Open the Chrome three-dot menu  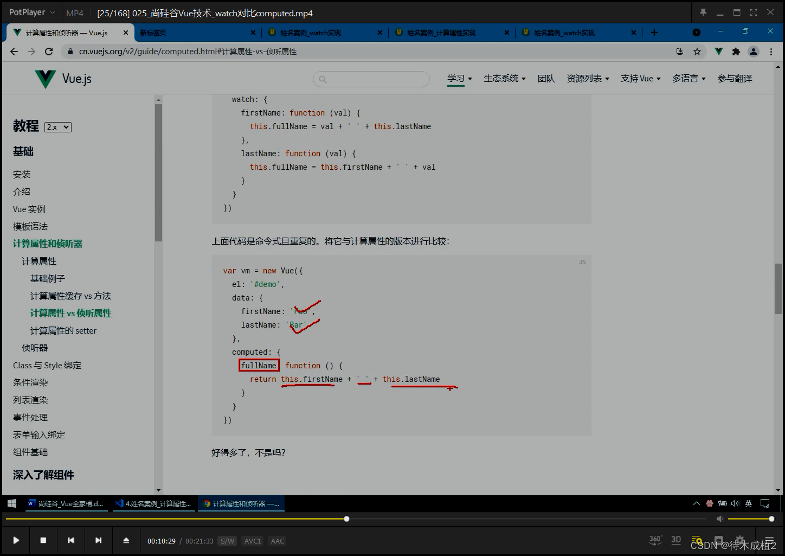click(771, 52)
